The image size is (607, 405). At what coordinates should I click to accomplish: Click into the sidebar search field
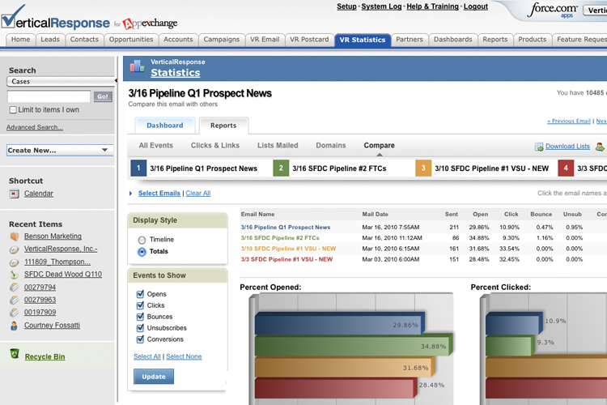49,96
